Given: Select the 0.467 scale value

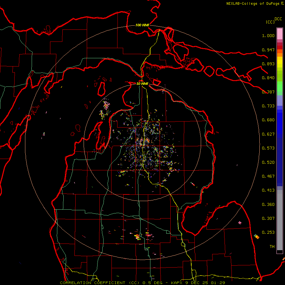Looking at the screenshot, I should (268, 176).
